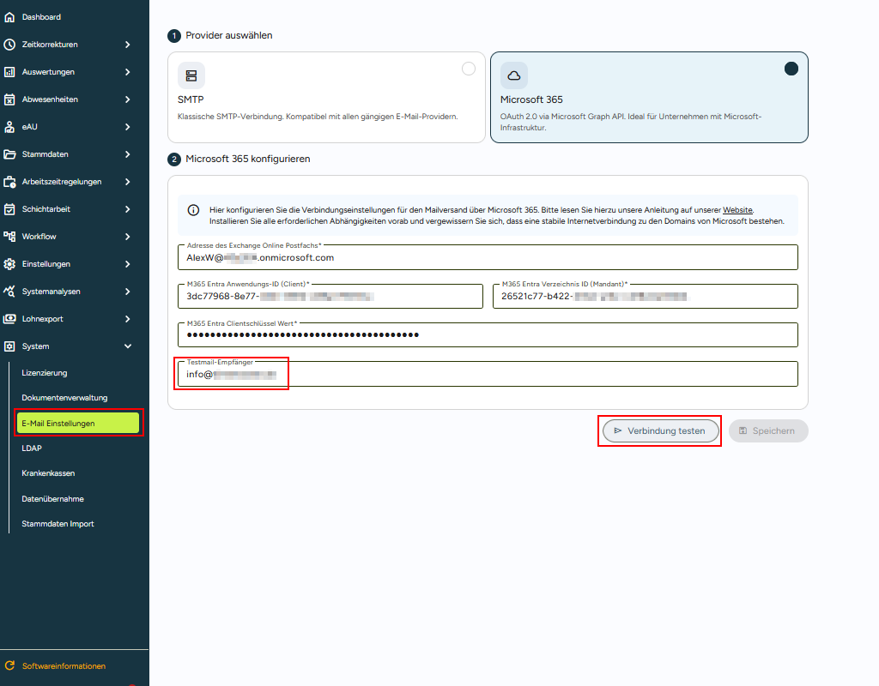
Task: Open the LDAP menu item
Action: click(x=32, y=448)
